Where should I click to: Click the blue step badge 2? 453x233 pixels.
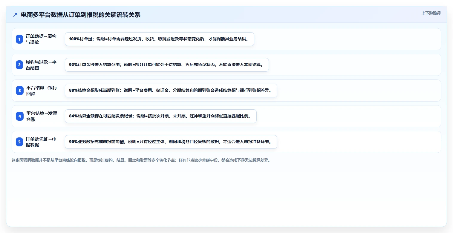tap(19, 65)
